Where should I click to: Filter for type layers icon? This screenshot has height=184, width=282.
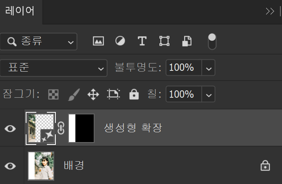pos(142,41)
